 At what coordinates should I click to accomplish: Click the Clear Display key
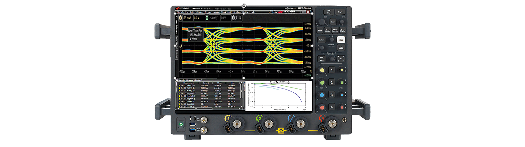[x=343, y=30]
